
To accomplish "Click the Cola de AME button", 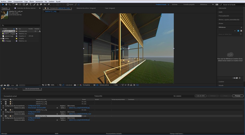I will tap(201, 96).
